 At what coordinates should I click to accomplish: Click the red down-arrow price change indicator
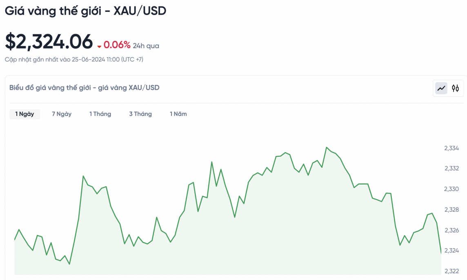tap(99, 47)
